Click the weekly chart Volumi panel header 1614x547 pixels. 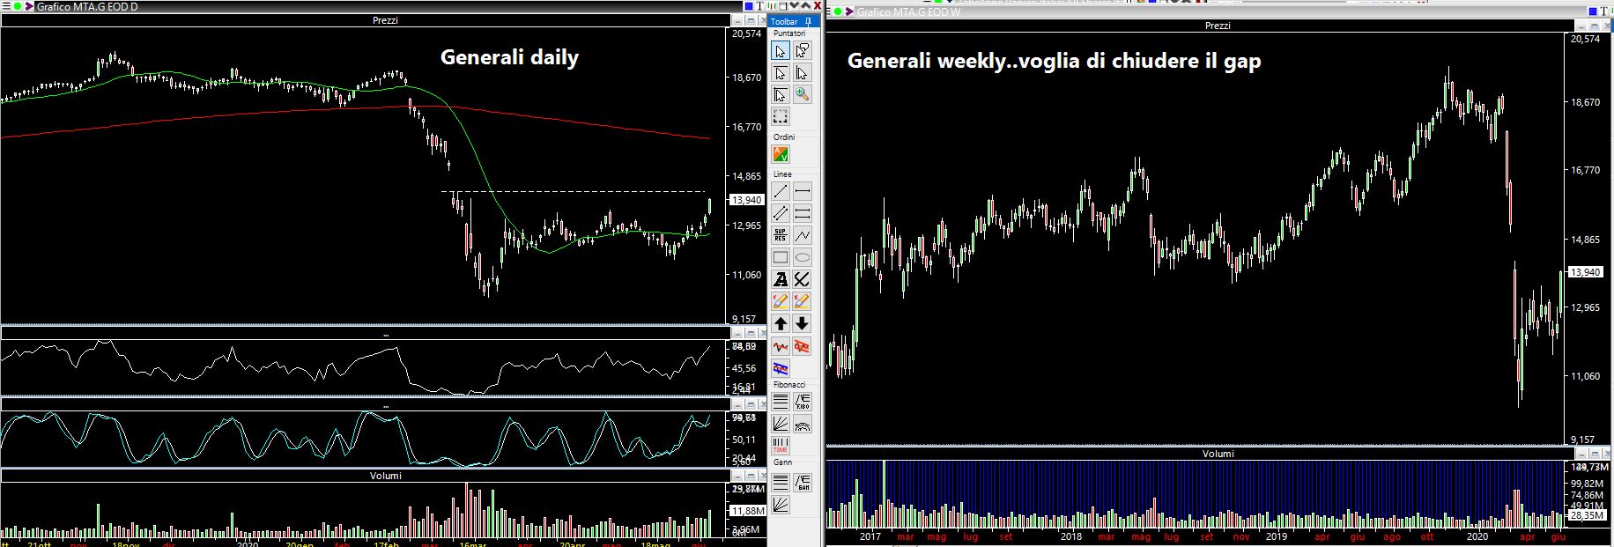pos(1217,454)
